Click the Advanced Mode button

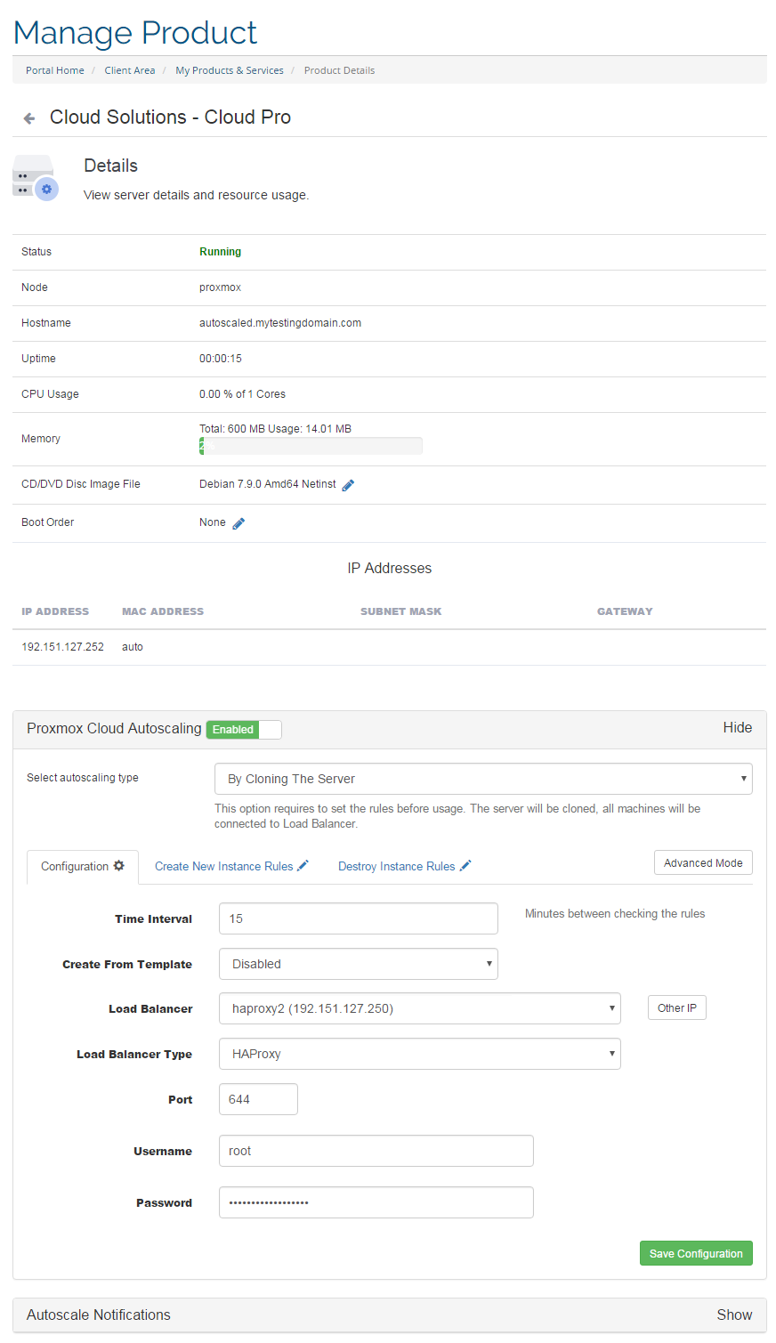703,863
